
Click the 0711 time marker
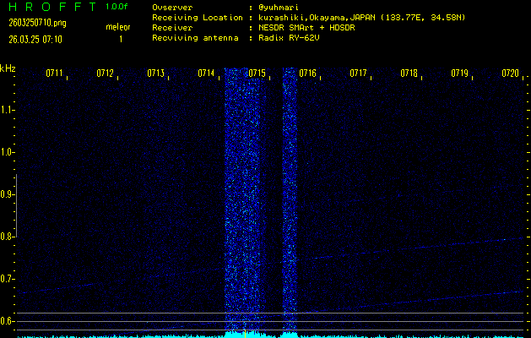click(x=55, y=74)
